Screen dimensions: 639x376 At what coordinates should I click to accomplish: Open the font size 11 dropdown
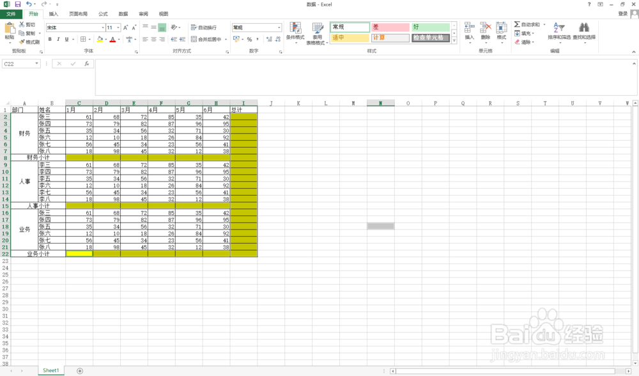point(118,27)
